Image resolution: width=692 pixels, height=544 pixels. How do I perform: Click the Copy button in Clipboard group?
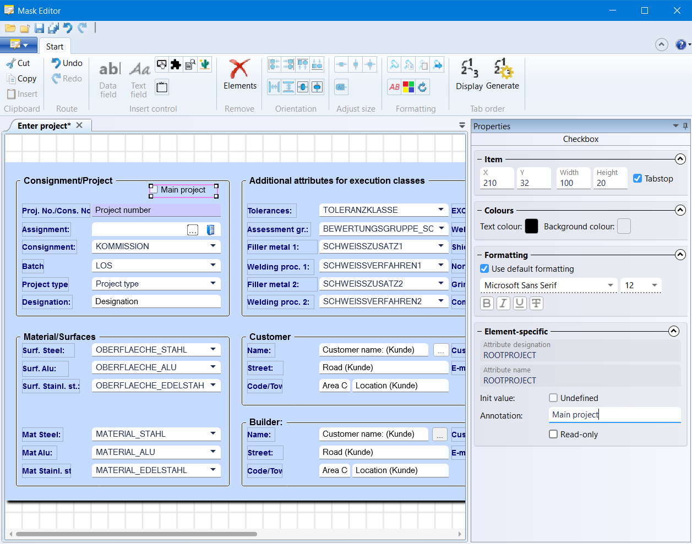21,79
